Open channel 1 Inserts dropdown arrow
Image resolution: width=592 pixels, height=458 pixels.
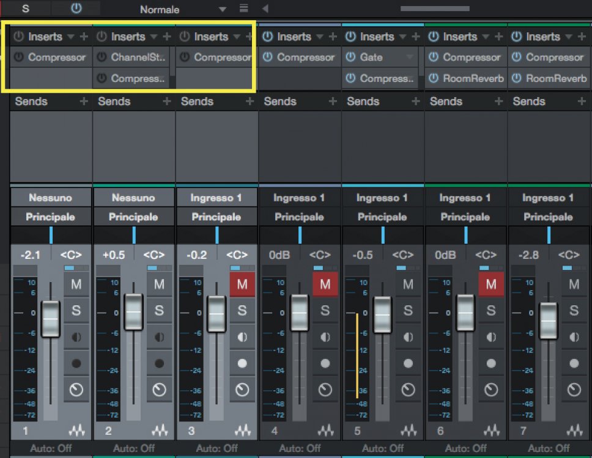click(70, 37)
